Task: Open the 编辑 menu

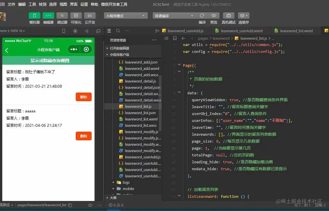Action: click(22, 4)
